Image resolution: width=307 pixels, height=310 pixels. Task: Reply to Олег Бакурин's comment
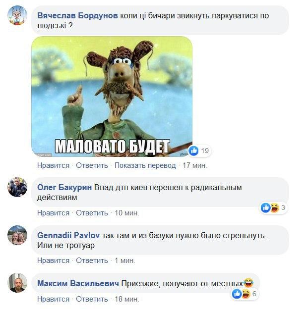point(92,213)
